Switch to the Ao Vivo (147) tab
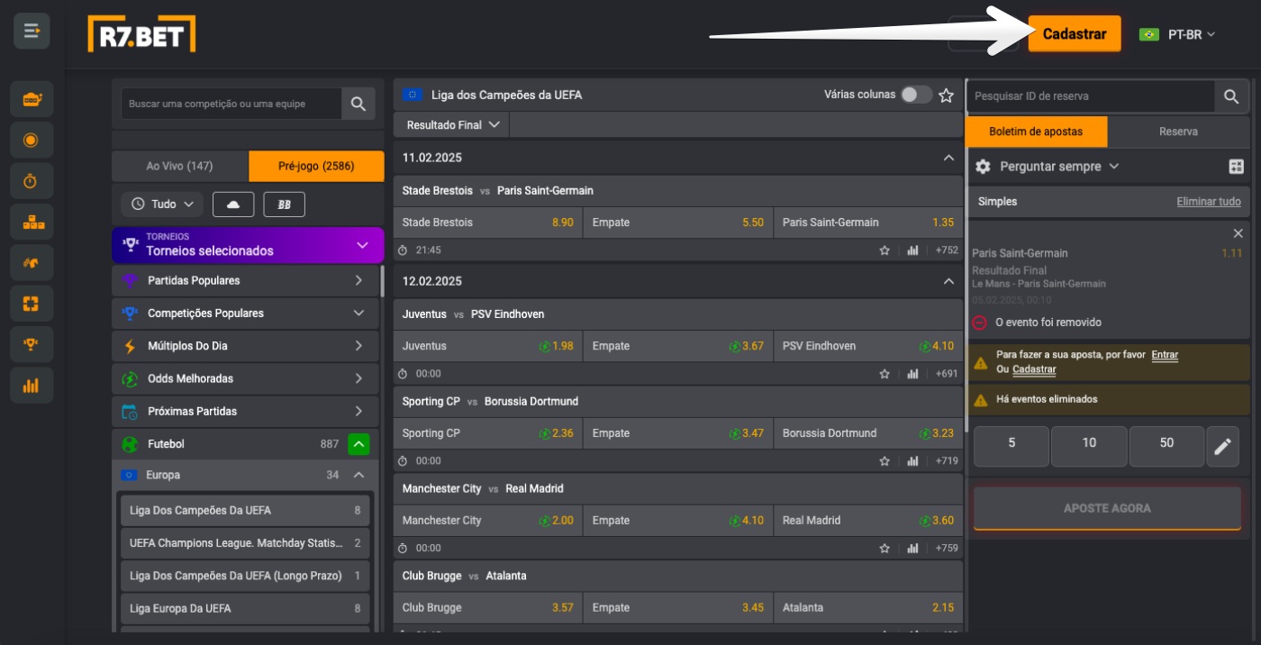Image resolution: width=1261 pixels, height=645 pixels. click(179, 166)
